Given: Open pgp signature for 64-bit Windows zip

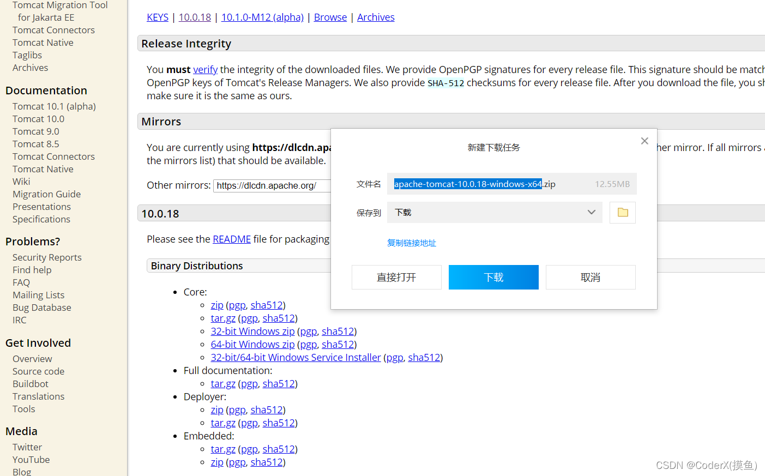Looking at the screenshot, I should point(308,344).
